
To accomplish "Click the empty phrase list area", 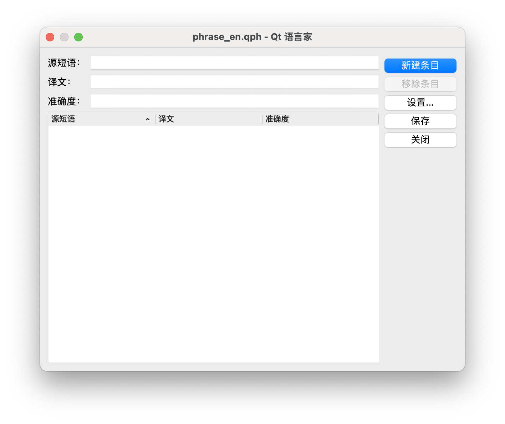I will click(213, 239).
